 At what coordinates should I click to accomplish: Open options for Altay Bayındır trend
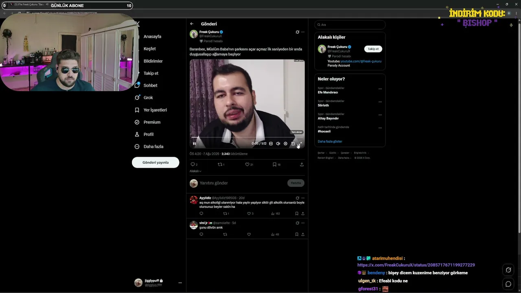380,115
